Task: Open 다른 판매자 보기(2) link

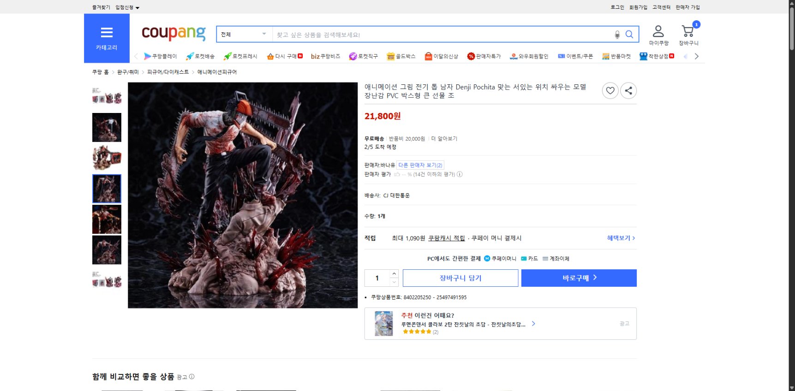Action: (420, 165)
